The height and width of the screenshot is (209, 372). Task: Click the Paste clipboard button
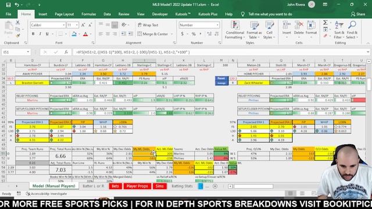(x=9, y=28)
